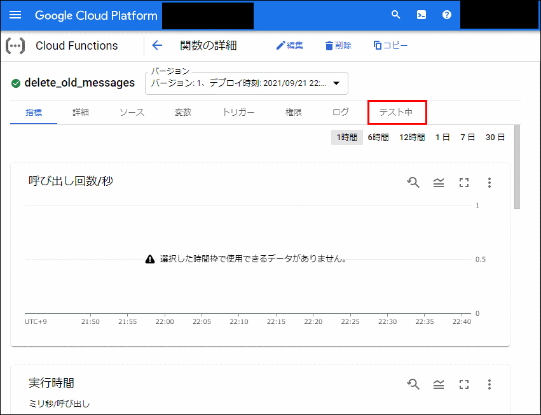Click the vertical page scrollbar thumb

point(517,167)
